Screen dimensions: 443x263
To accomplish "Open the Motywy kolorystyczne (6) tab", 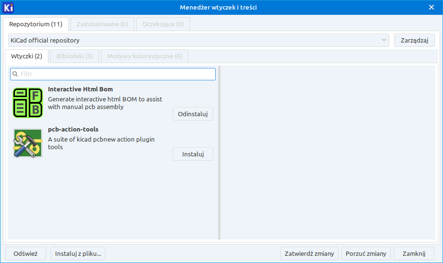I will (x=145, y=56).
